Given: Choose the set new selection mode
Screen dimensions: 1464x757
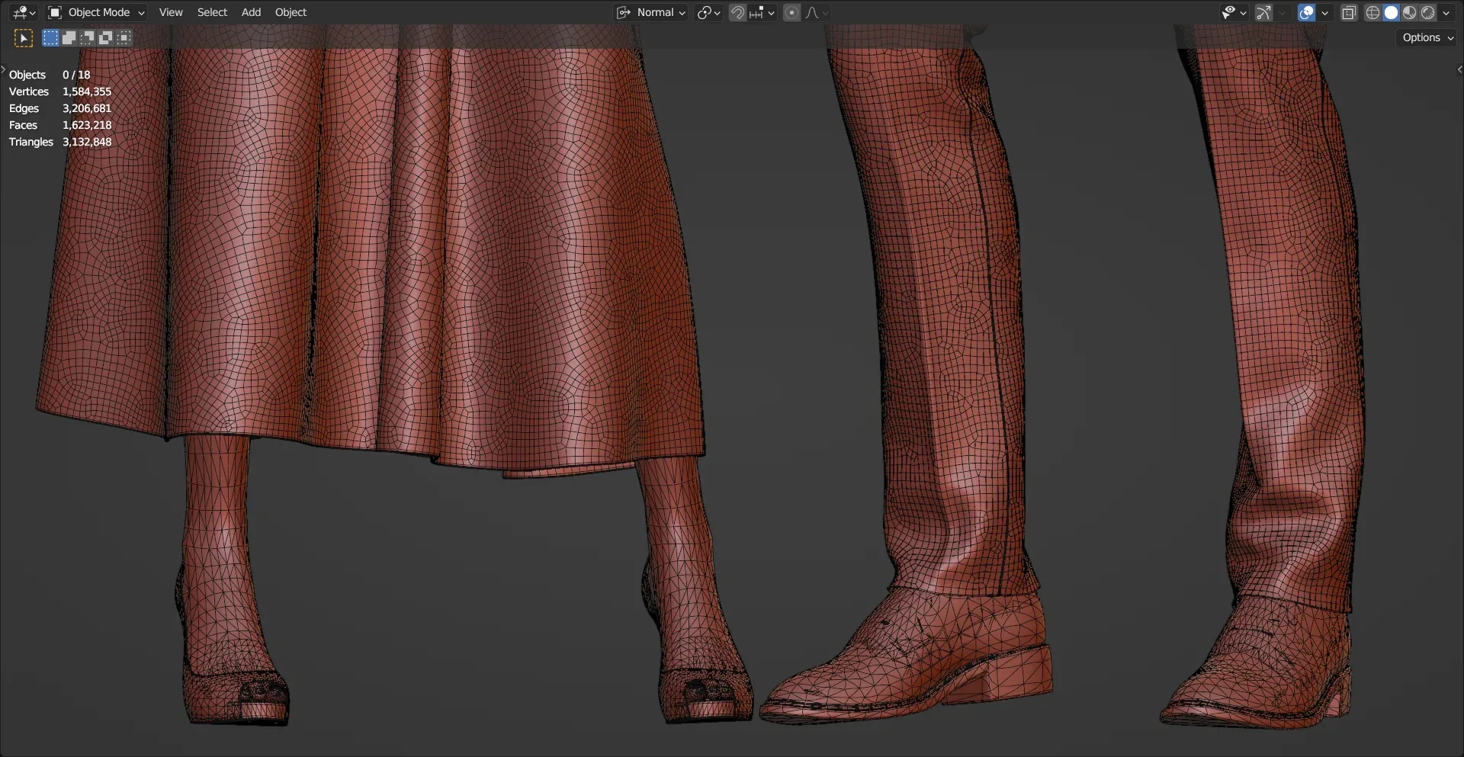Looking at the screenshot, I should [x=50, y=38].
